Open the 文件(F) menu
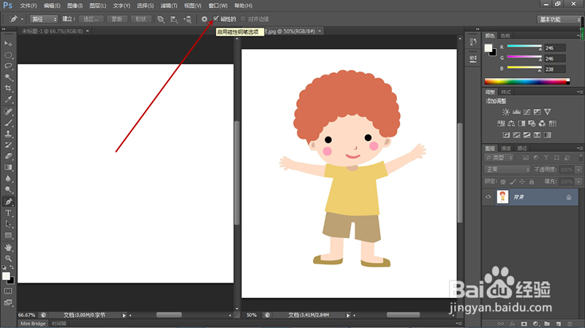 tap(29, 6)
